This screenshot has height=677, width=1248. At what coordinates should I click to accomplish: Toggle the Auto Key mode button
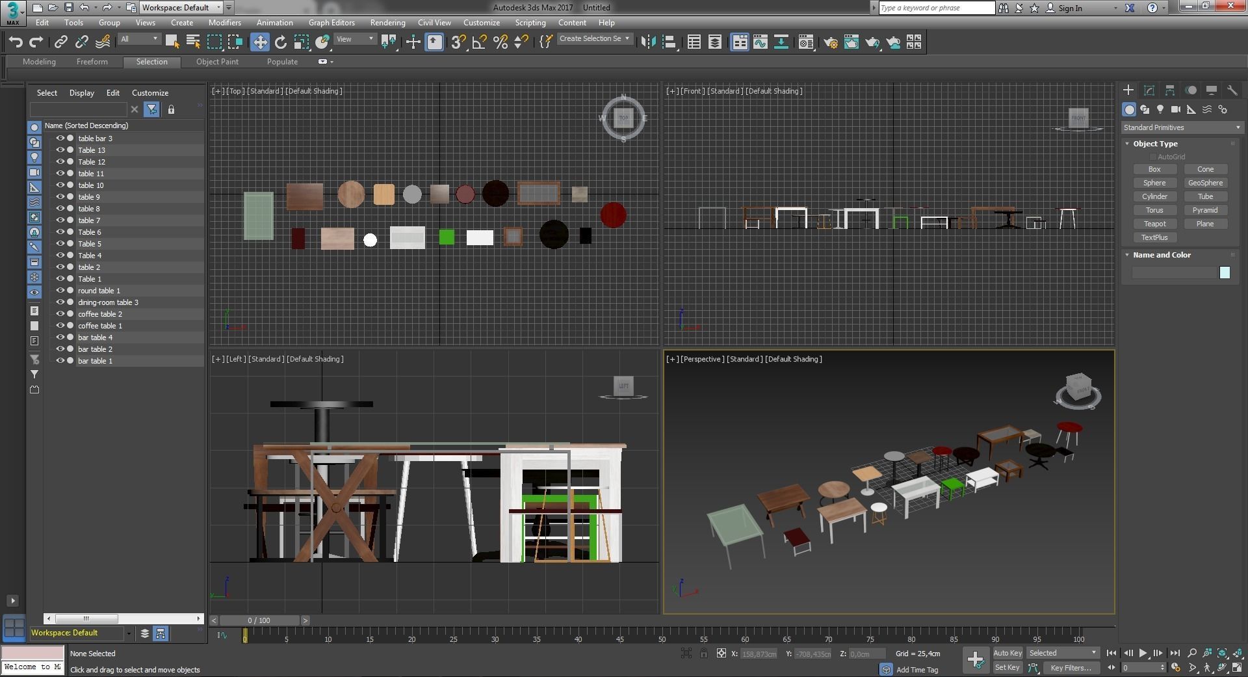pos(1007,653)
